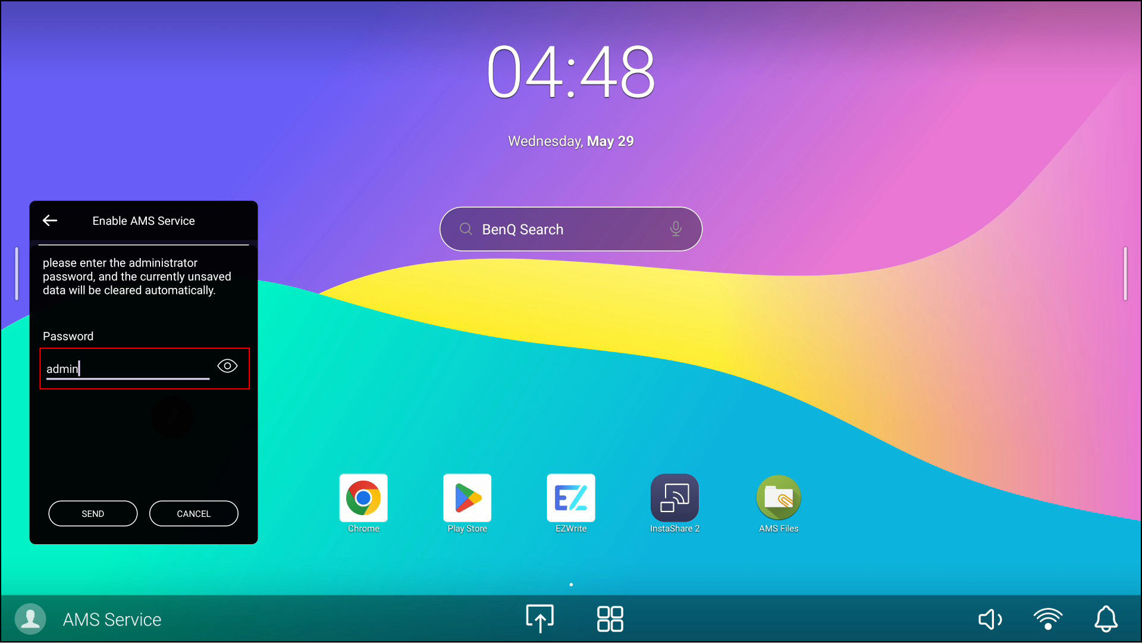1142x643 pixels.
Task: Tap the microphone in BenQ Search
Action: point(676,229)
